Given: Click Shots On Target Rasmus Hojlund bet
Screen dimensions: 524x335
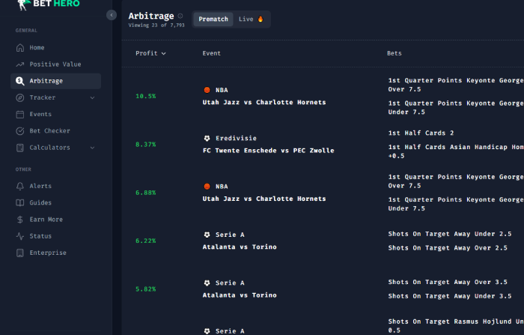Looking at the screenshot, I should 456,325.
